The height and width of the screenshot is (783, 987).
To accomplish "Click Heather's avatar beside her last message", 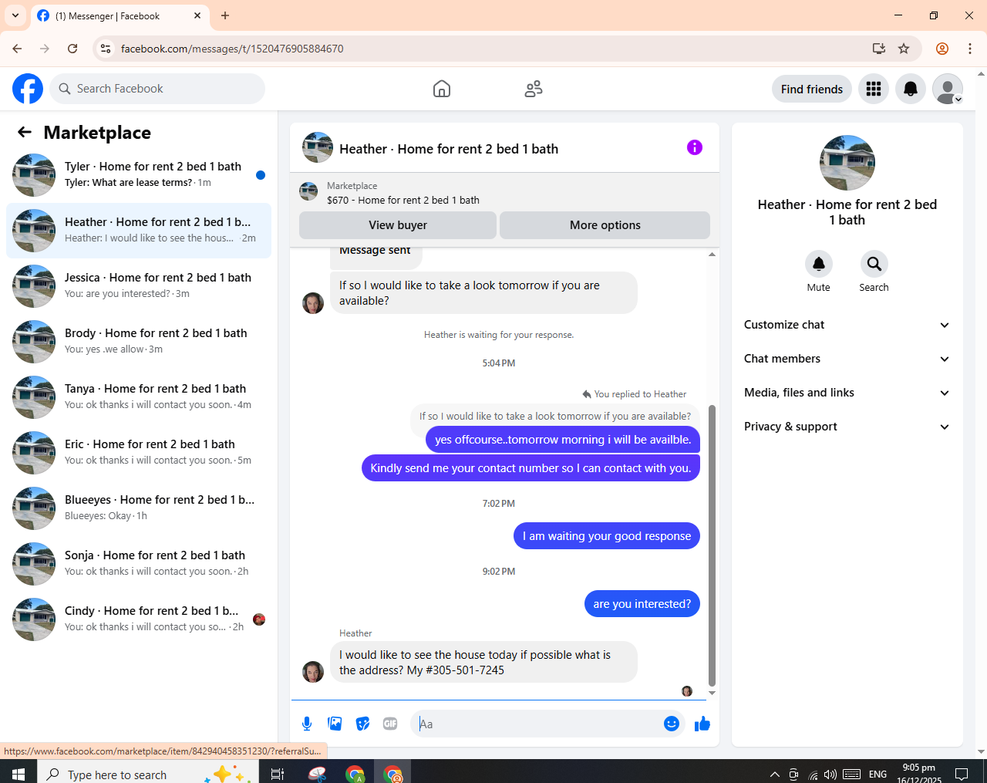I will click(x=313, y=672).
